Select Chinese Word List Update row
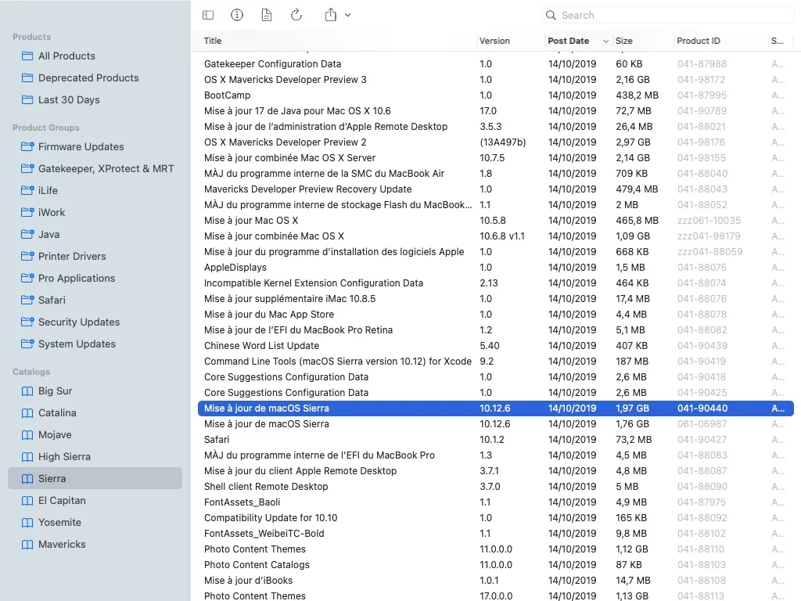The width and height of the screenshot is (801, 601). point(495,345)
